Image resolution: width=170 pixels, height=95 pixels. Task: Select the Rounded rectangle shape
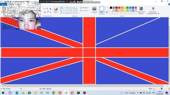click(71, 8)
